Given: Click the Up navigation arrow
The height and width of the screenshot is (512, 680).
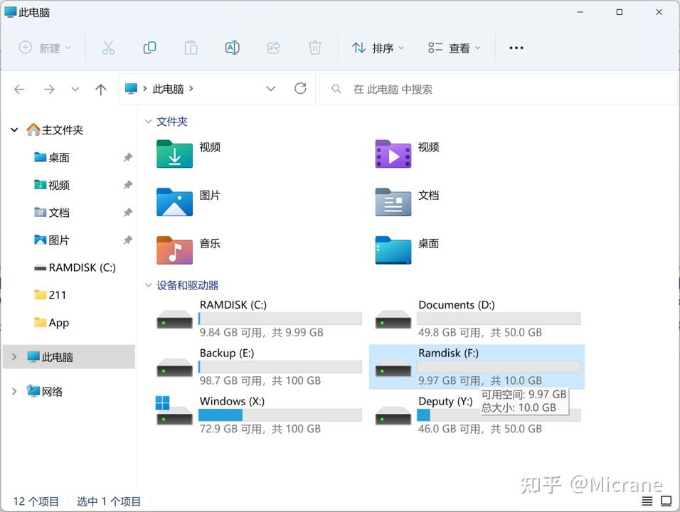Looking at the screenshot, I should (100, 88).
